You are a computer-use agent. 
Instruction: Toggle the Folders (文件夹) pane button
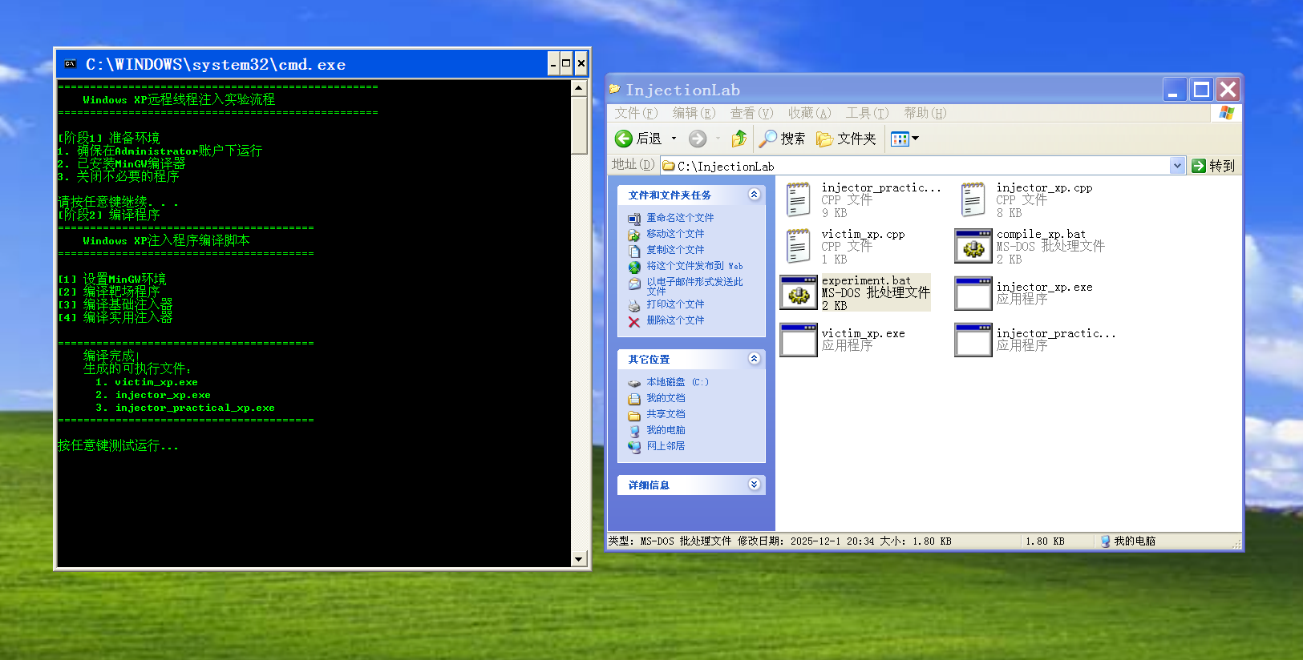tap(846, 139)
